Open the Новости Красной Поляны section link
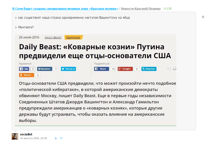Image resolution: width=214 pixels, height=145 pixels. [x=141, y=9]
